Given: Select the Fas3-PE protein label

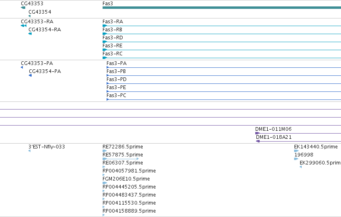Looking at the screenshot, I should (x=116, y=87).
